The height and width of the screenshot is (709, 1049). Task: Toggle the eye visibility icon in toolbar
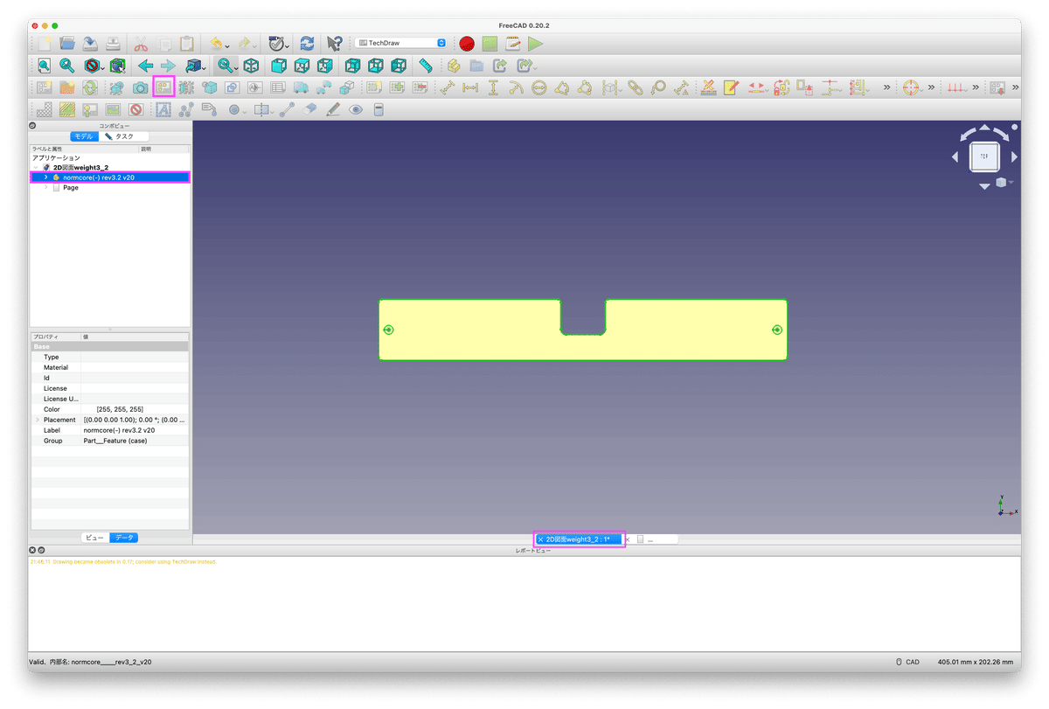coord(356,109)
